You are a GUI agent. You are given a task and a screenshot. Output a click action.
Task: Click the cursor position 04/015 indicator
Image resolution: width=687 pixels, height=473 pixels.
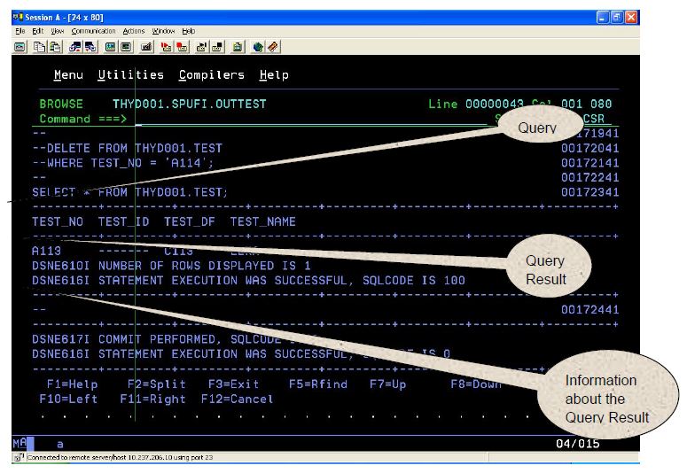[x=577, y=444]
